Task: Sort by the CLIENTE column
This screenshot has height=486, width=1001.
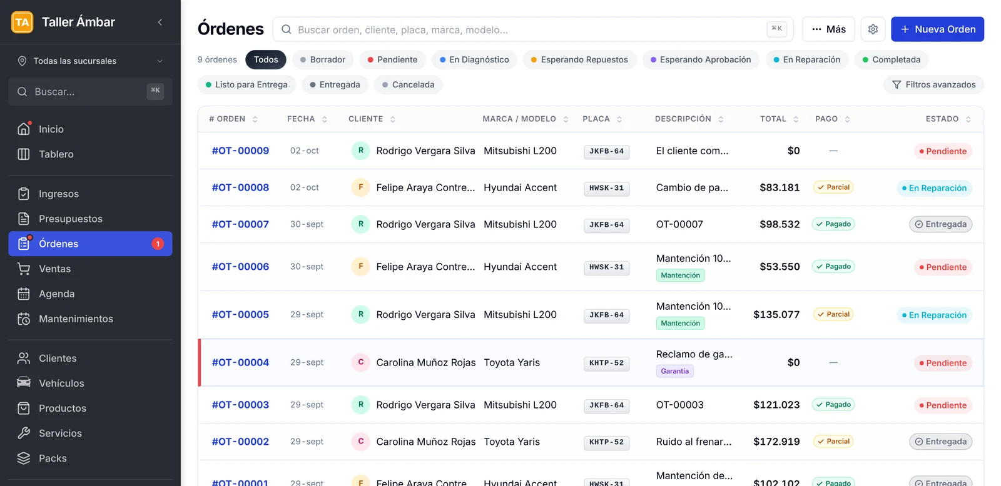Action: (x=372, y=119)
